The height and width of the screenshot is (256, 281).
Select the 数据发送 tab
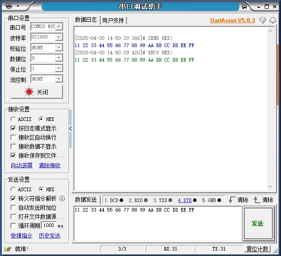coord(86,199)
